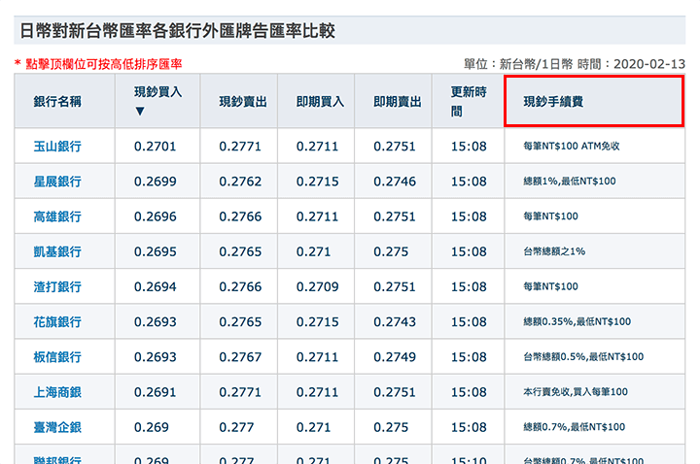
Task: Click the 現鈔手續費 column header
Action: 553,102
